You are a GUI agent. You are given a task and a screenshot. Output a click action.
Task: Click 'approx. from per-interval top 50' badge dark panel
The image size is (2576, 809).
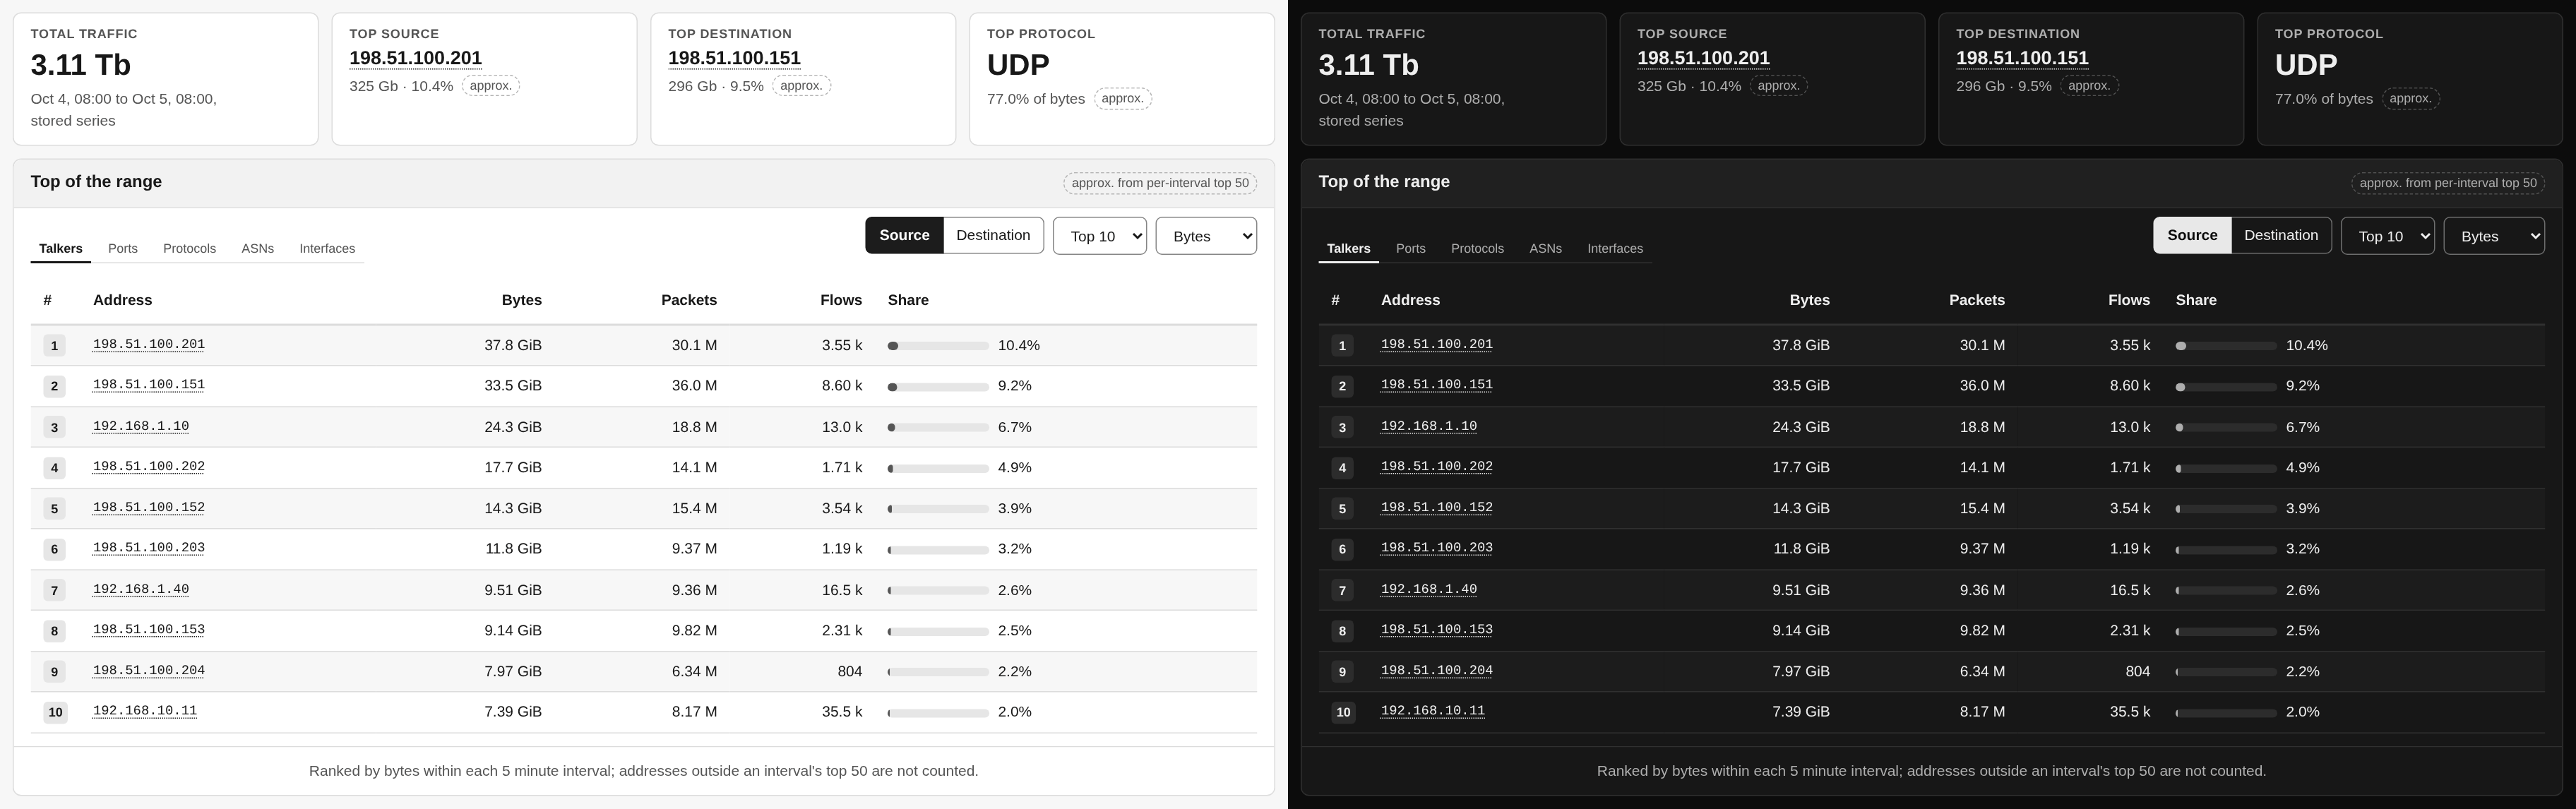click(x=2448, y=183)
